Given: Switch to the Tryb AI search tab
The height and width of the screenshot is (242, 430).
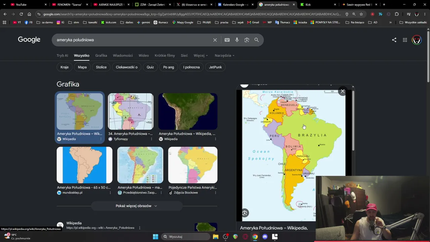Looking at the screenshot, I should pyautogui.click(x=62, y=55).
